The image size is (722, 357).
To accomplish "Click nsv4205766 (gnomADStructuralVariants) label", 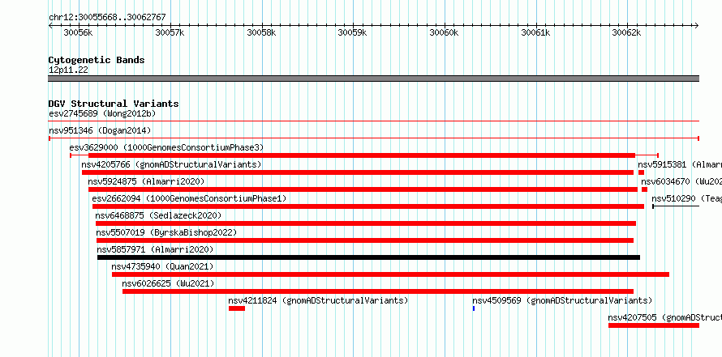I will pyautogui.click(x=171, y=164).
